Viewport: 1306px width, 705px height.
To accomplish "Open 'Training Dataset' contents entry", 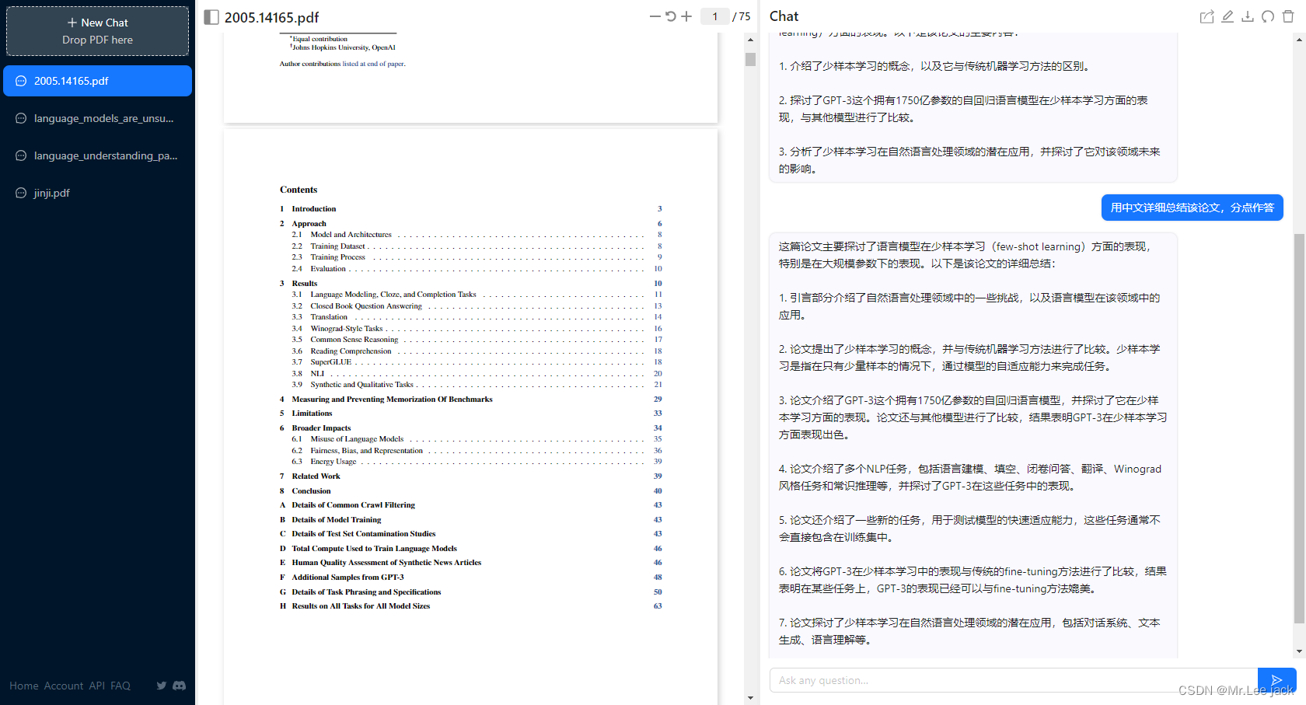I will [337, 246].
